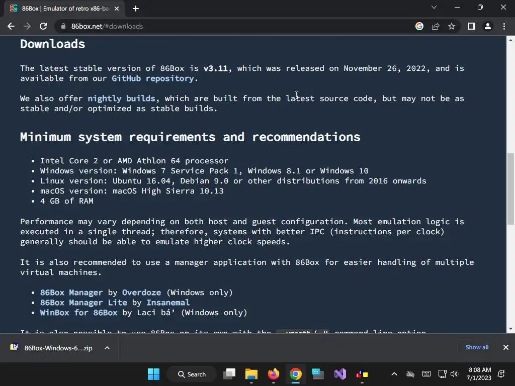Click the forward navigation arrow
This screenshot has height=386, width=515.
pos(27,26)
